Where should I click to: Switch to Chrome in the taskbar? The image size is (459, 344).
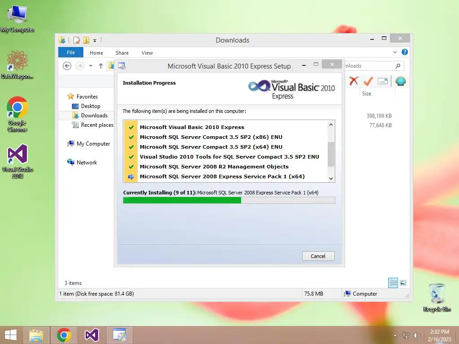(x=64, y=335)
